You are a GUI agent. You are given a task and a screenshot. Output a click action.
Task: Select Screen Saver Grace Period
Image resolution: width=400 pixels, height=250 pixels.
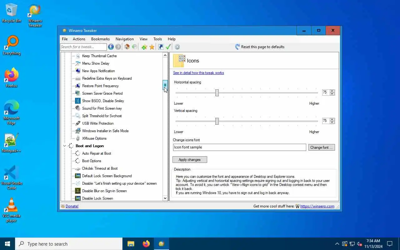pos(102,93)
